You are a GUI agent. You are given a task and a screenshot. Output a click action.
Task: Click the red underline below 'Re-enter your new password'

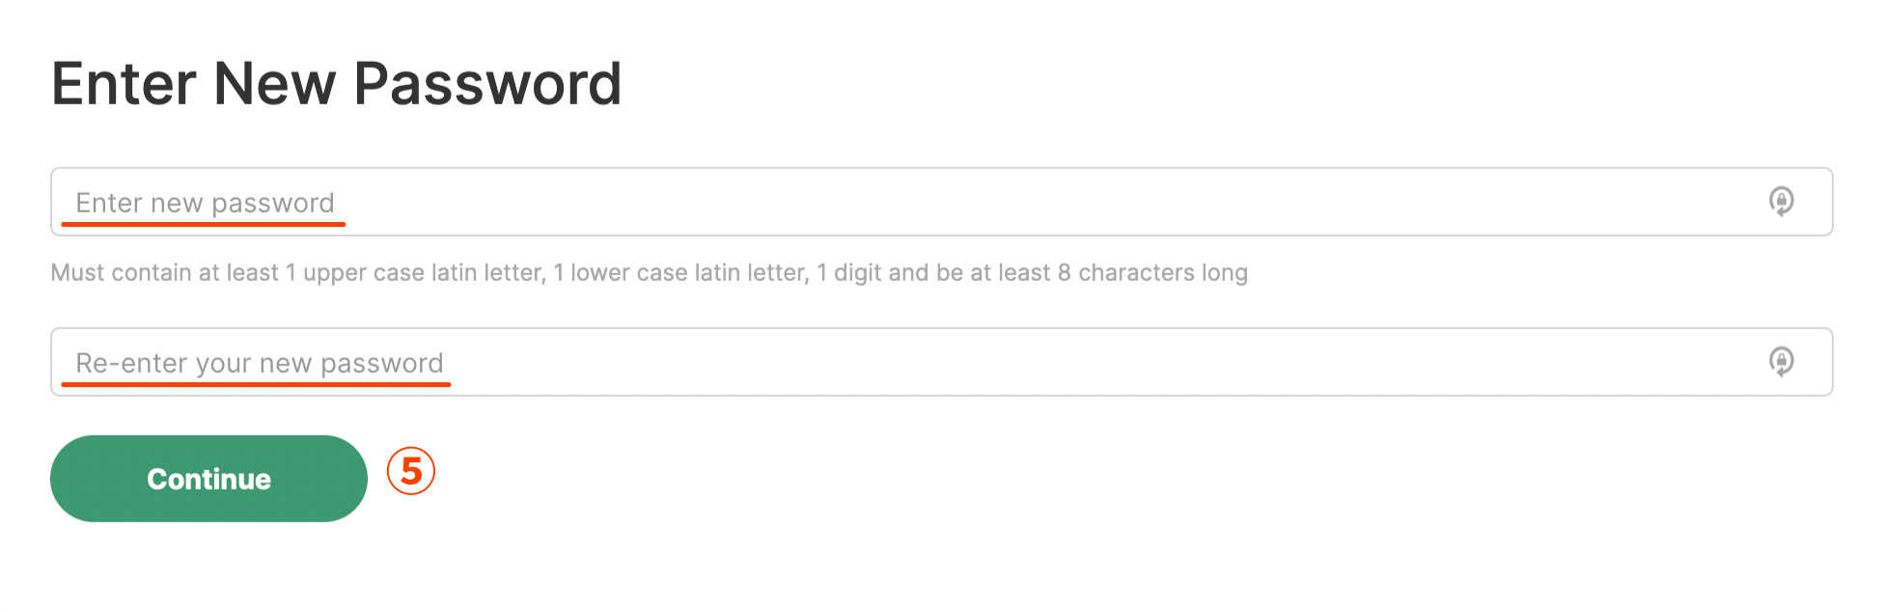coord(256,384)
